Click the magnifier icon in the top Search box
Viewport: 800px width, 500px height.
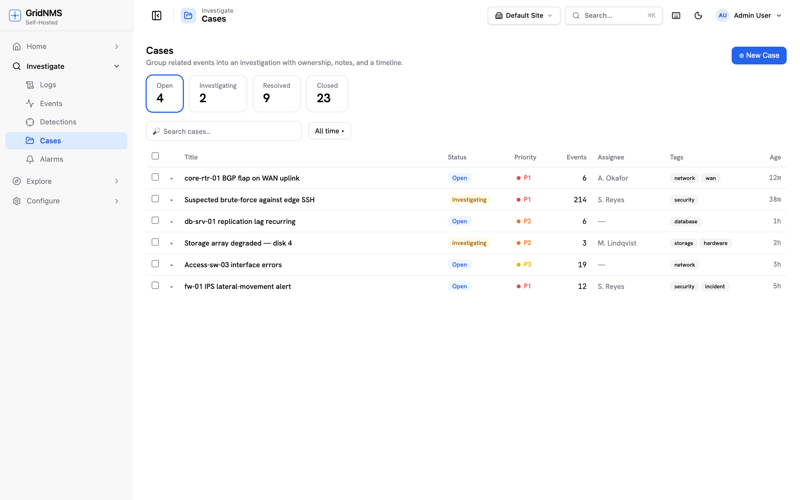[x=576, y=16]
